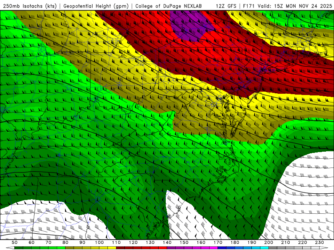Click the 140 value on the color scale

(167, 242)
